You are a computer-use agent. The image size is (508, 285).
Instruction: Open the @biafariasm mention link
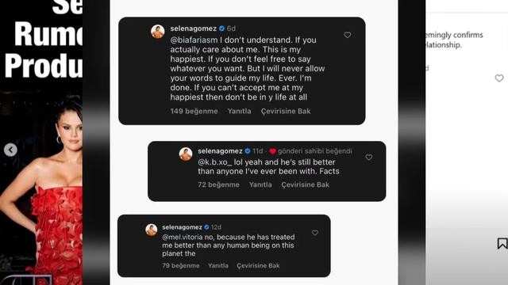coord(194,40)
